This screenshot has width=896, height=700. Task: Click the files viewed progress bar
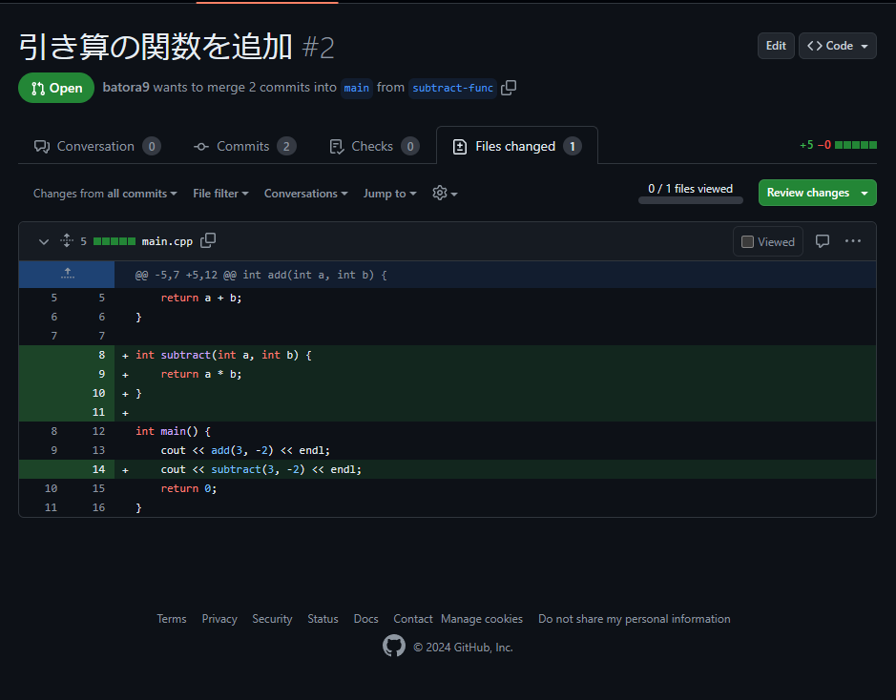tap(690, 200)
